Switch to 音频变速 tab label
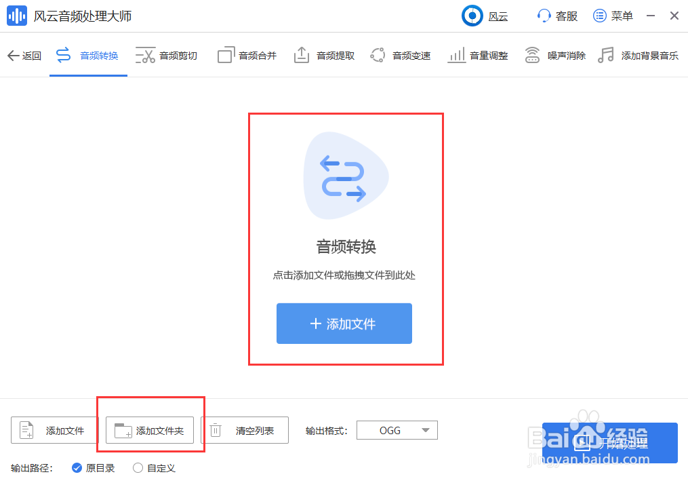 [411, 56]
